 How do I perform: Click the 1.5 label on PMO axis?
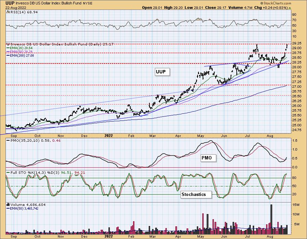click(295, 141)
